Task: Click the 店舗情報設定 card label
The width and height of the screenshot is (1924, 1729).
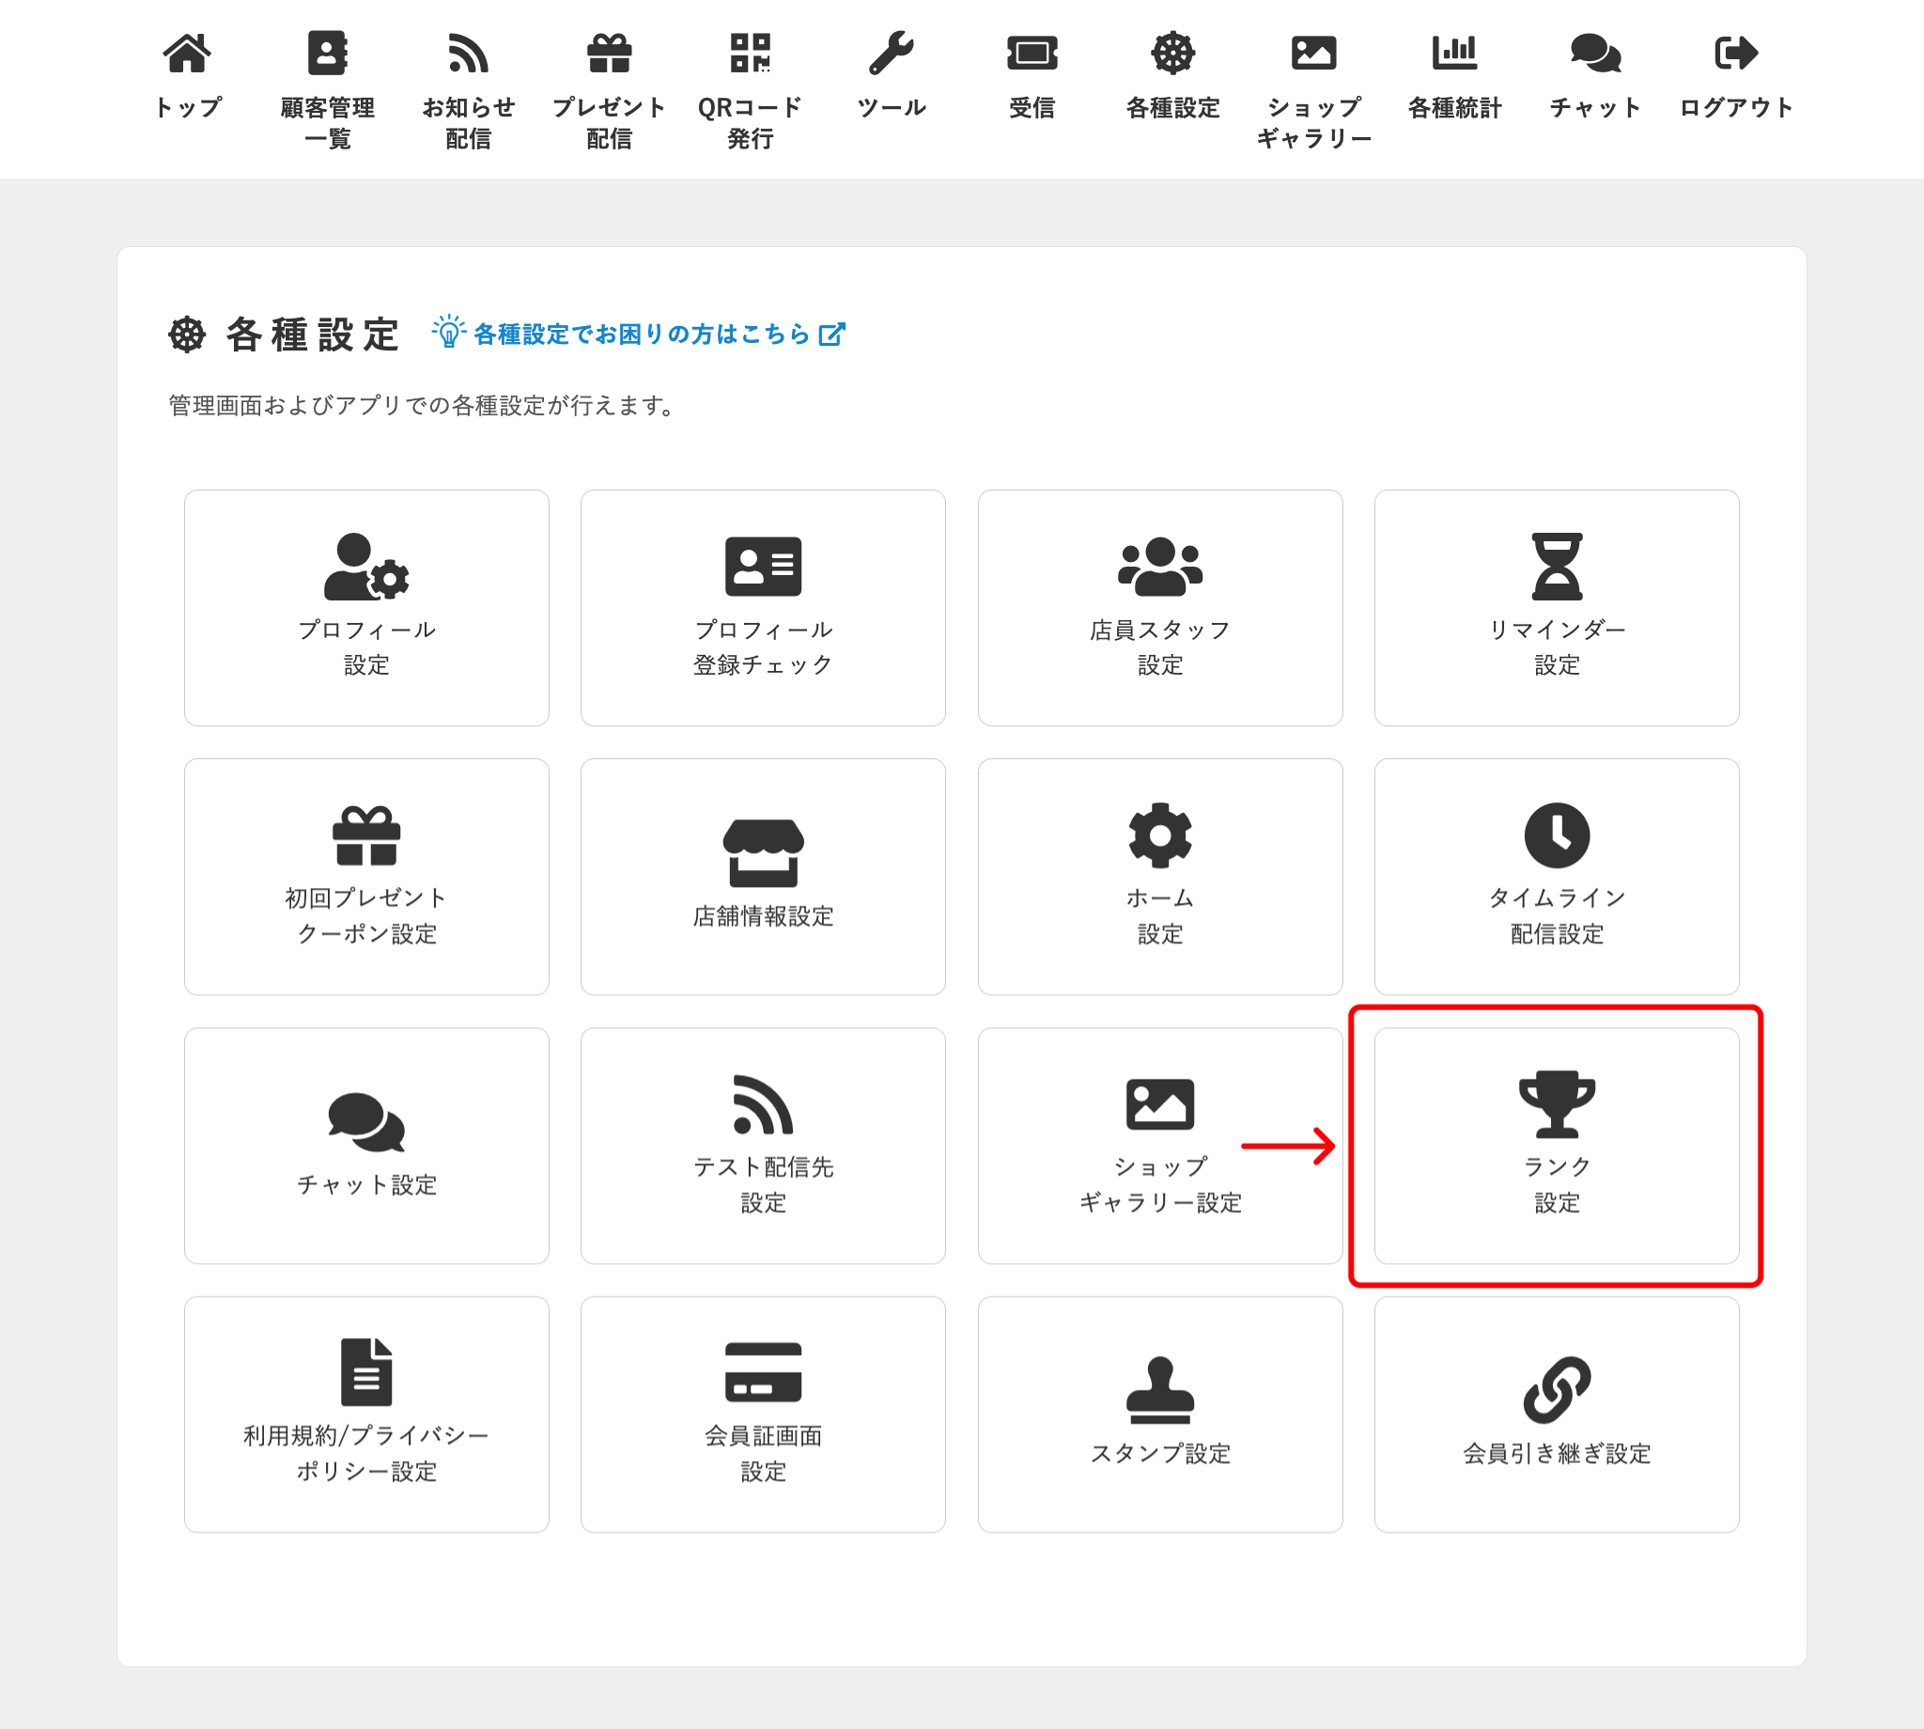Action: point(763,916)
